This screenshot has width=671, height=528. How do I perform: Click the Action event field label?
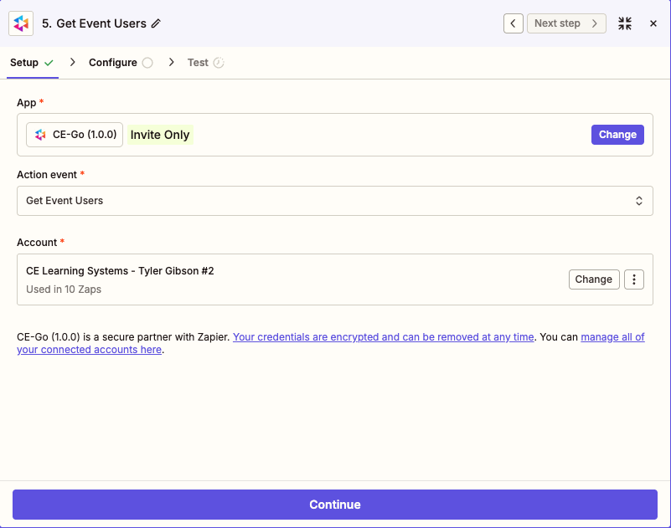pos(47,175)
